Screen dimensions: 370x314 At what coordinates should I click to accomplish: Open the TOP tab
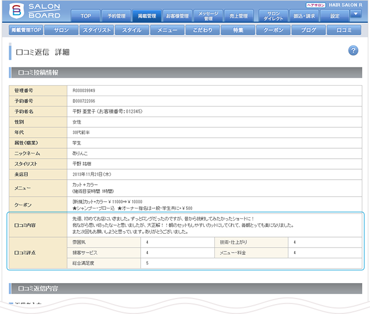coord(86,16)
